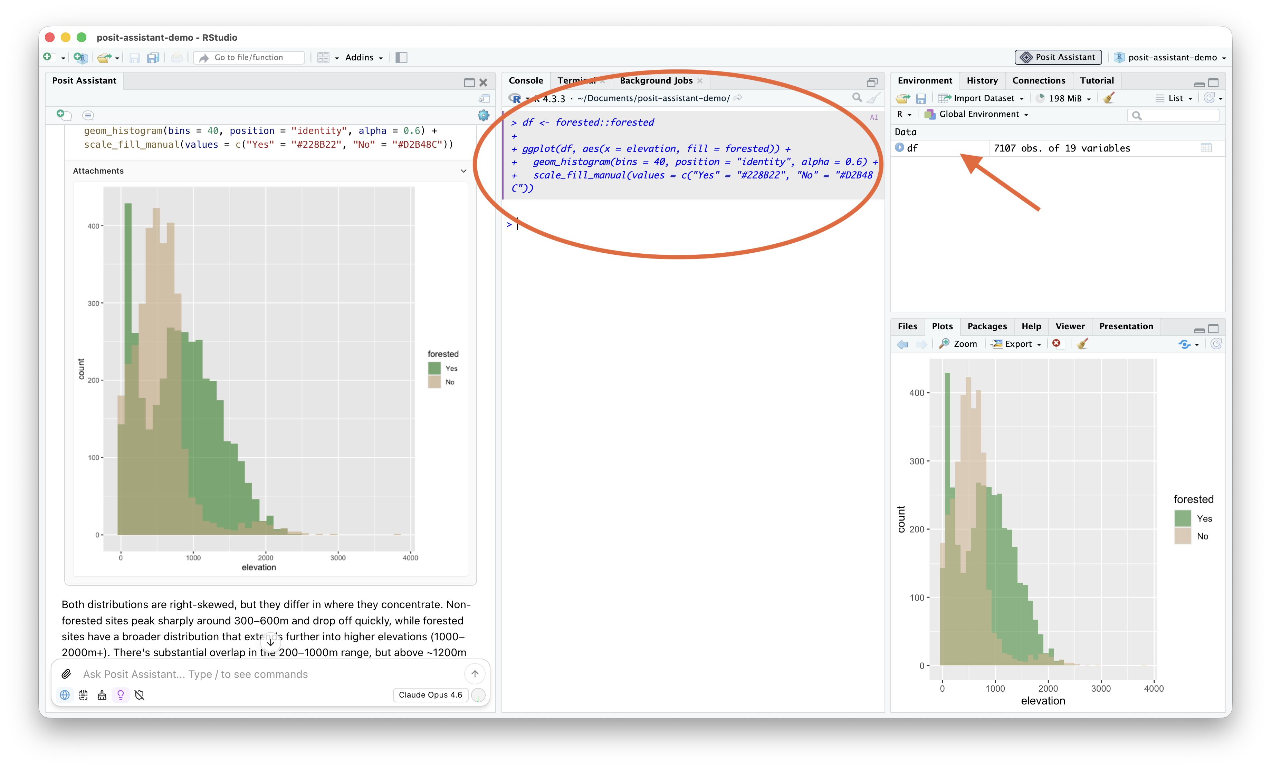Click the Posit Assistant toolbar button

coord(1058,57)
